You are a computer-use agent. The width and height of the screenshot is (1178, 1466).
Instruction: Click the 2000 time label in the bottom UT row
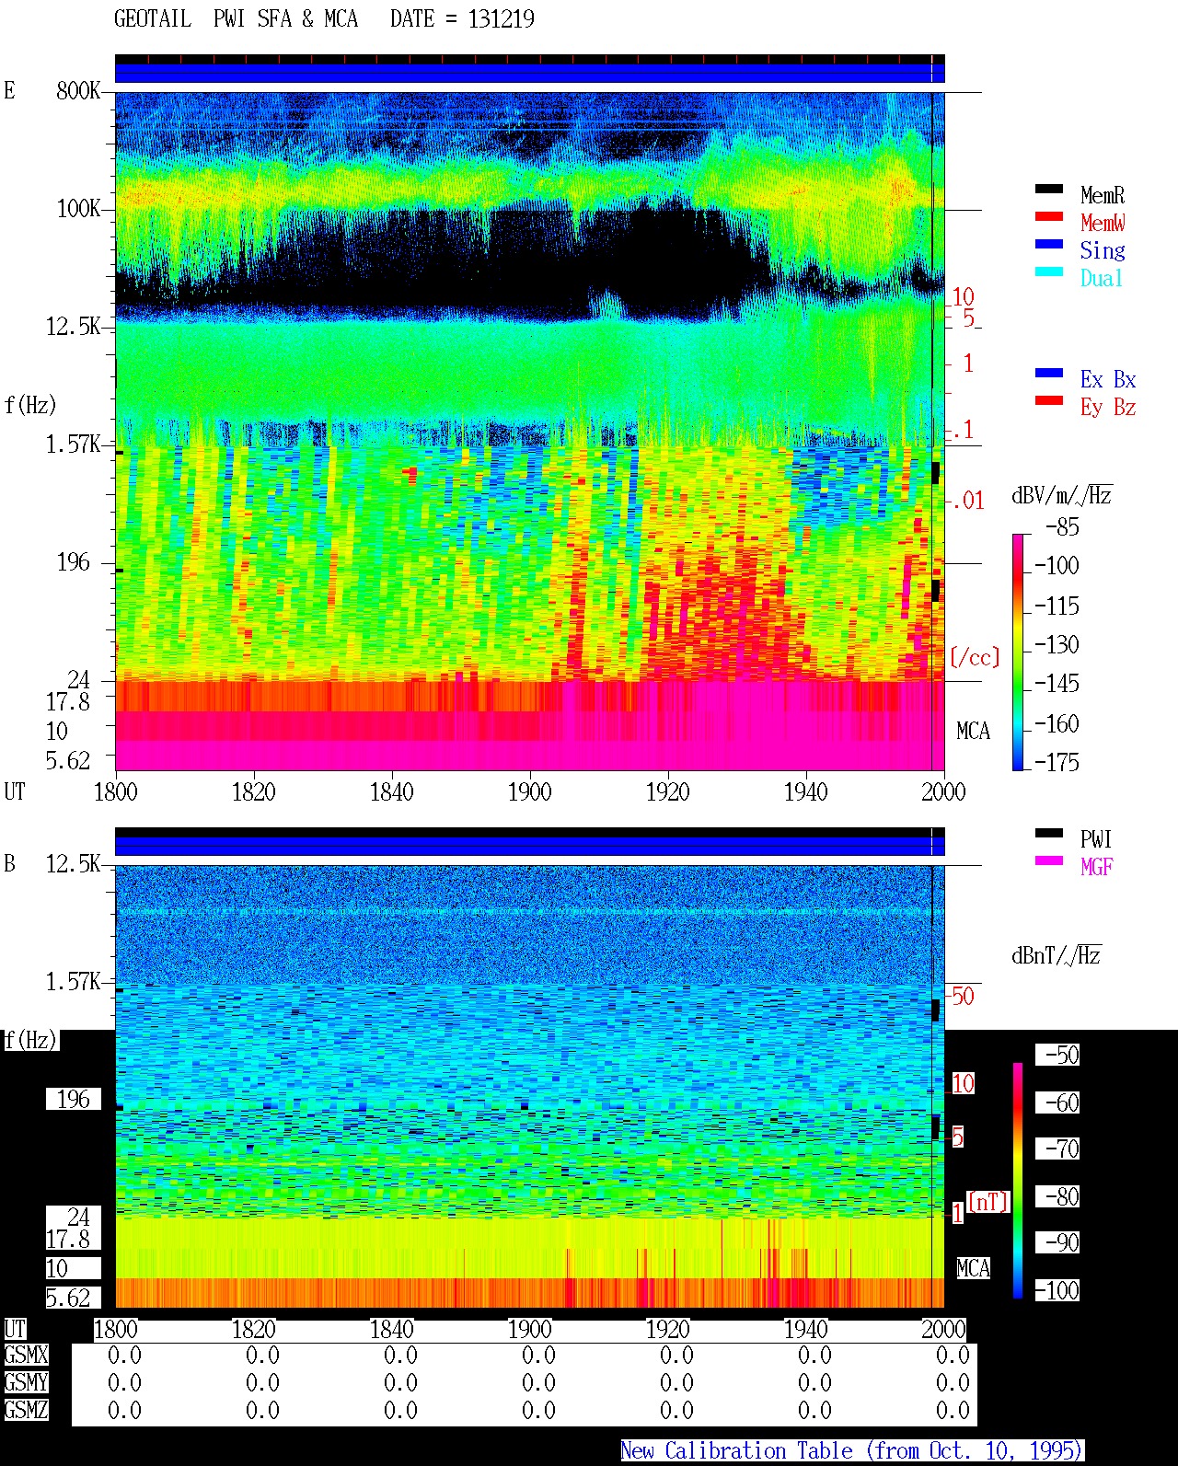pos(944,1330)
